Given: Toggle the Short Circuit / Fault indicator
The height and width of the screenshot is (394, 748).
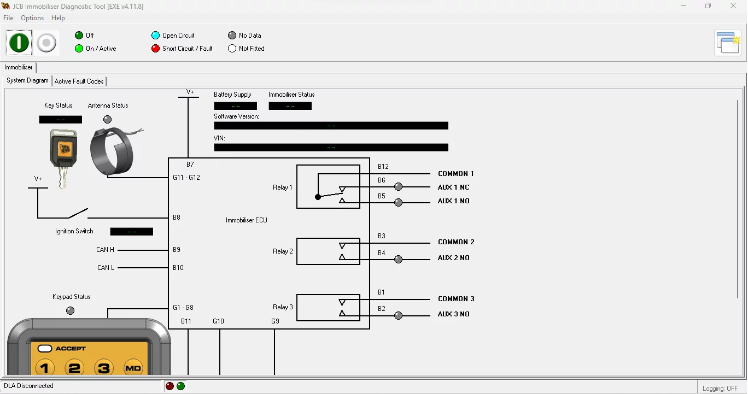Looking at the screenshot, I should (155, 48).
